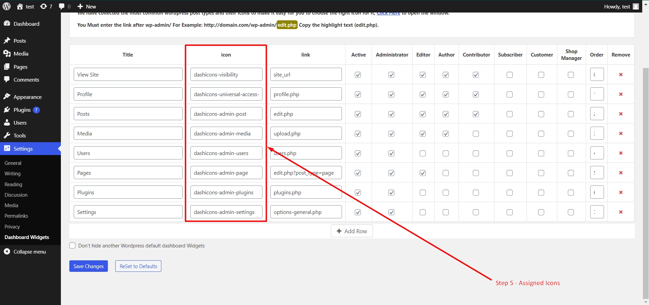This screenshot has width=649, height=305.
Task: Click the Collapse menu arrow icon
Action: click(x=7, y=252)
